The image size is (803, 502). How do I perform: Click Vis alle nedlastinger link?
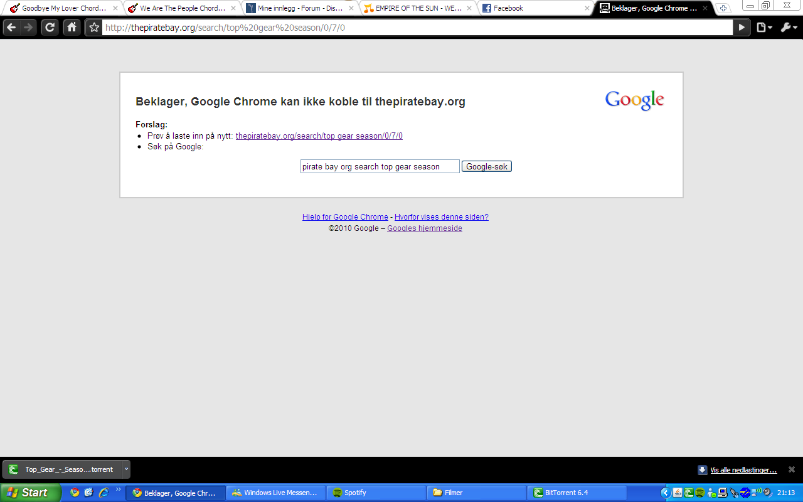tap(743, 470)
